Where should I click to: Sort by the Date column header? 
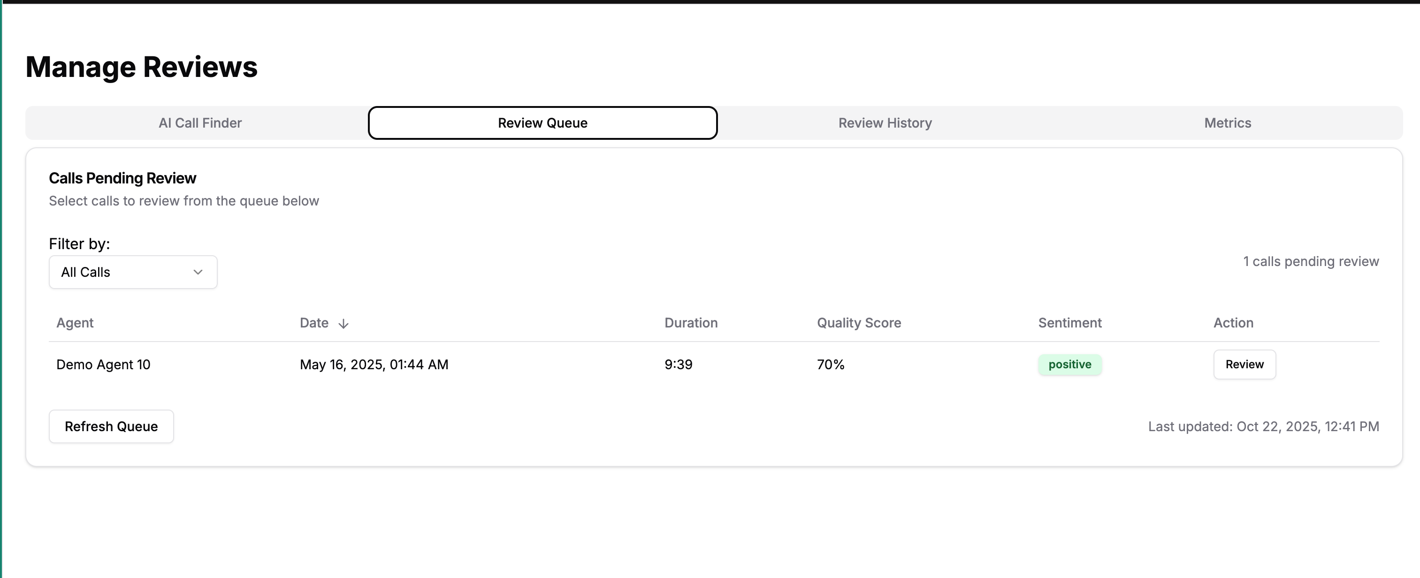[314, 323]
